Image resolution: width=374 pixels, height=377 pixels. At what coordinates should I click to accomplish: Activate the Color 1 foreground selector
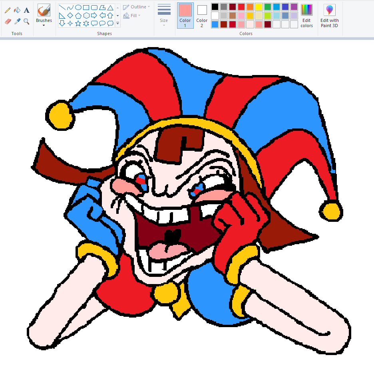185,16
